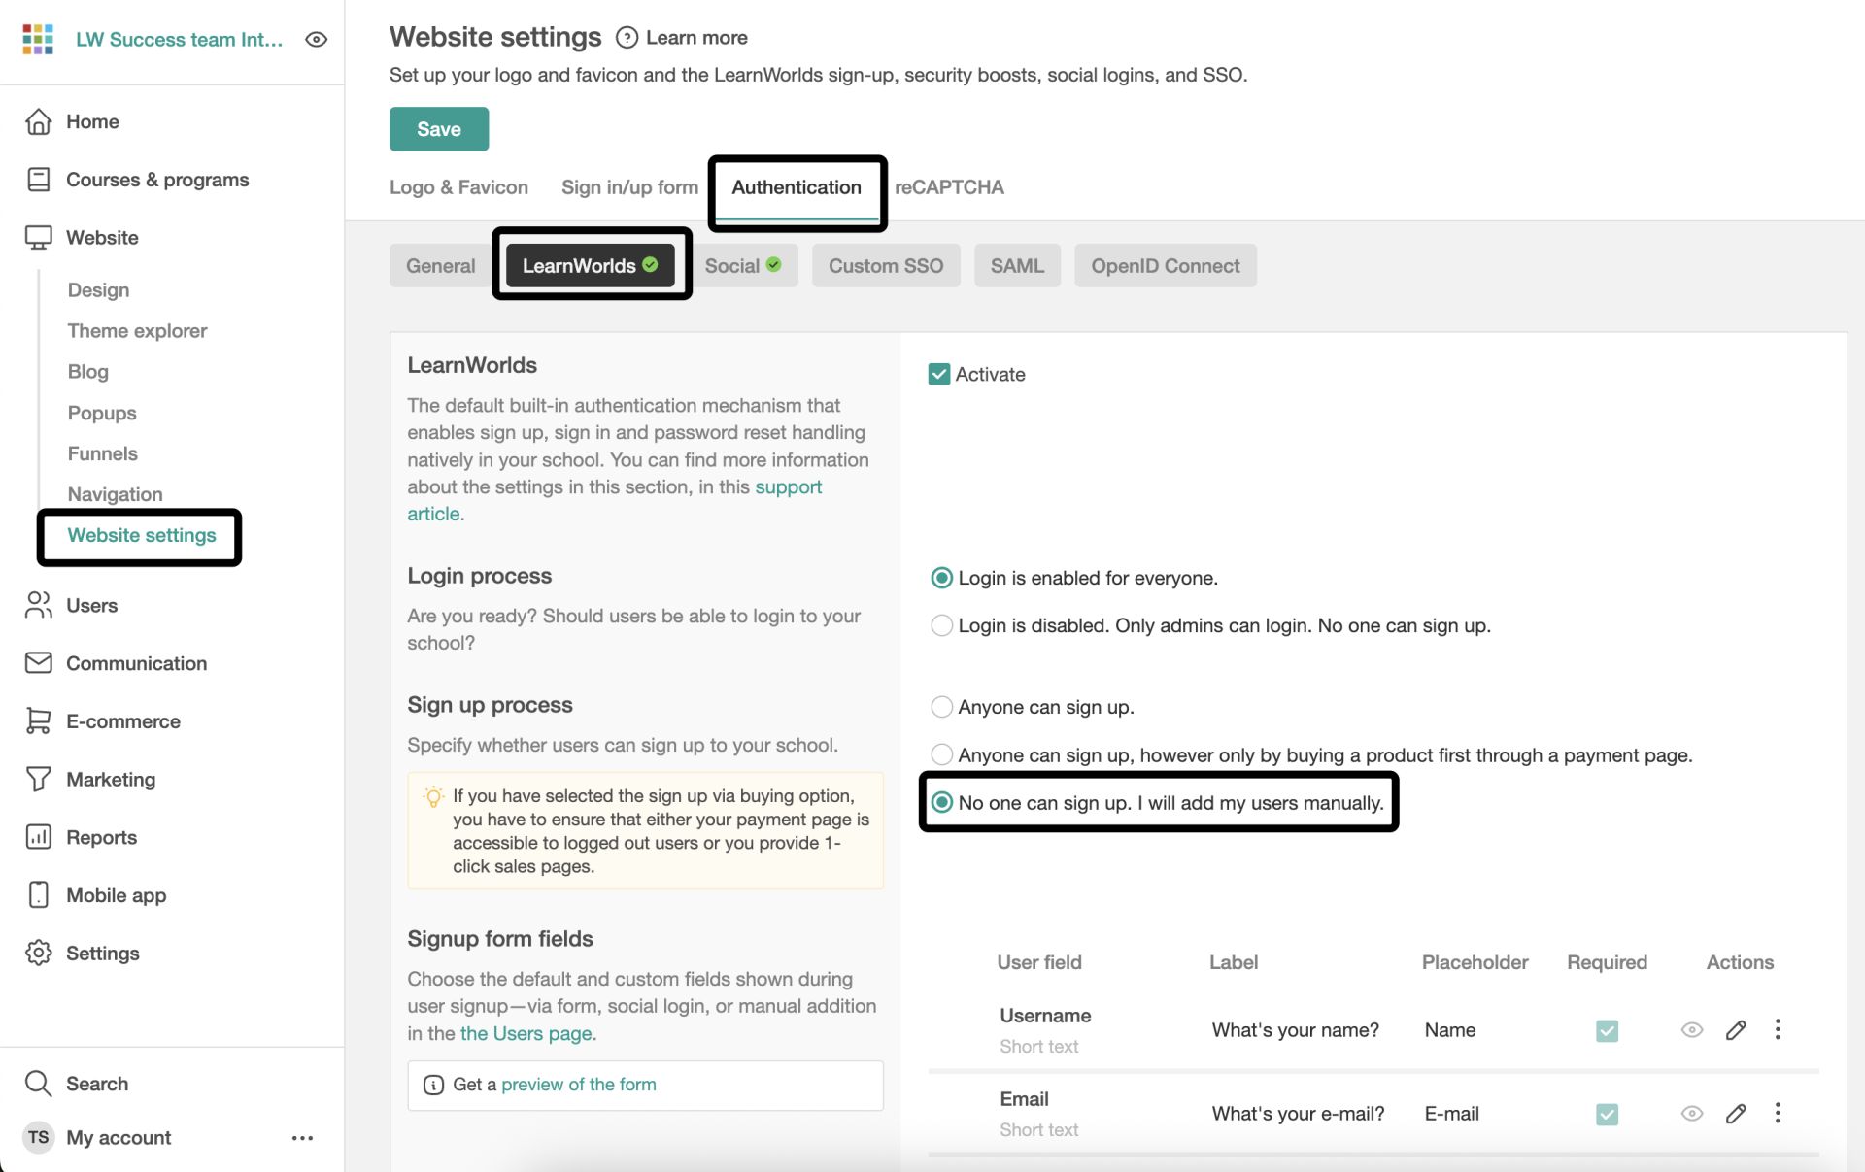Select 'Login is enabled for everyone'
Screen dimensions: 1865x1172
coord(941,578)
